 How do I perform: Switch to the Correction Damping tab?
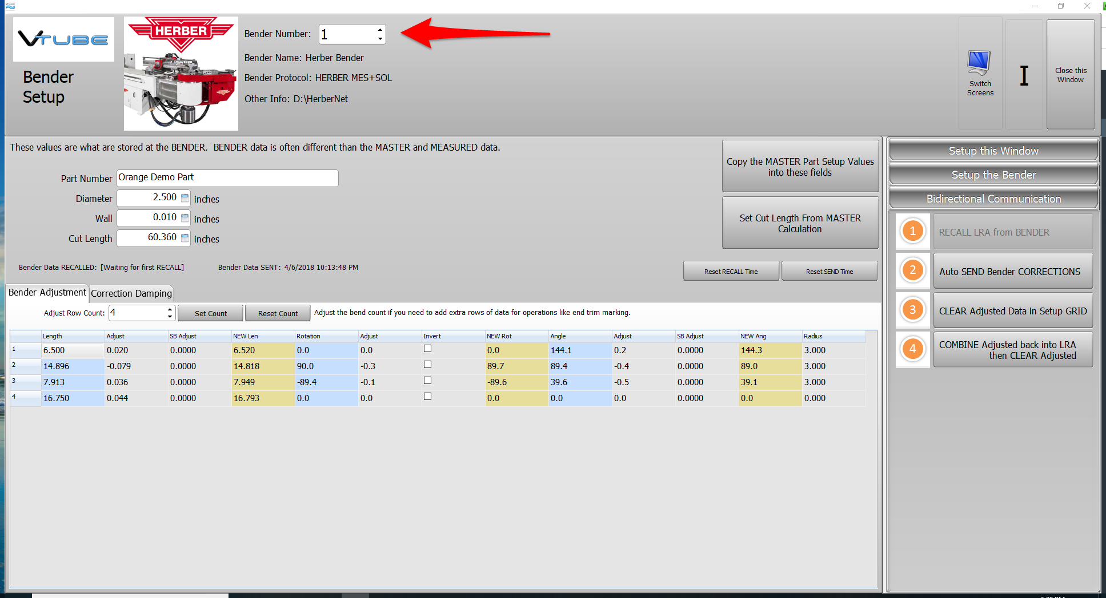(131, 293)
